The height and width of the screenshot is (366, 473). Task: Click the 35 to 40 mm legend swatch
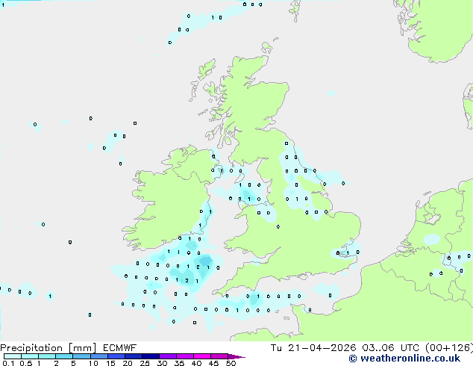(x=184, y=356)
